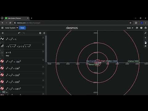This screenshot has height=111, width=148.
Task: Open expression list settings gear
Action: [40, 33]
